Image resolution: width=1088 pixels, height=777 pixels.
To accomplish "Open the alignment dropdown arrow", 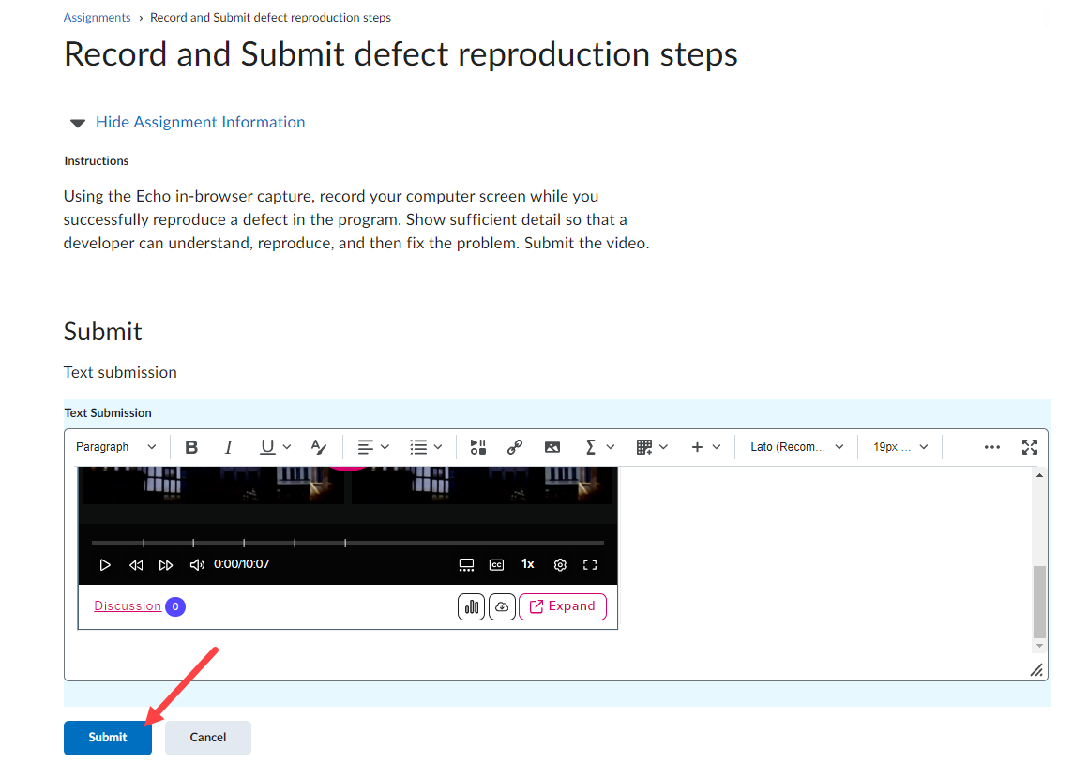I will (x=385, y=447).
